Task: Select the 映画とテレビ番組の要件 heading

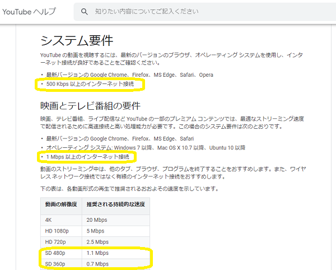Action: click(90, 106)
